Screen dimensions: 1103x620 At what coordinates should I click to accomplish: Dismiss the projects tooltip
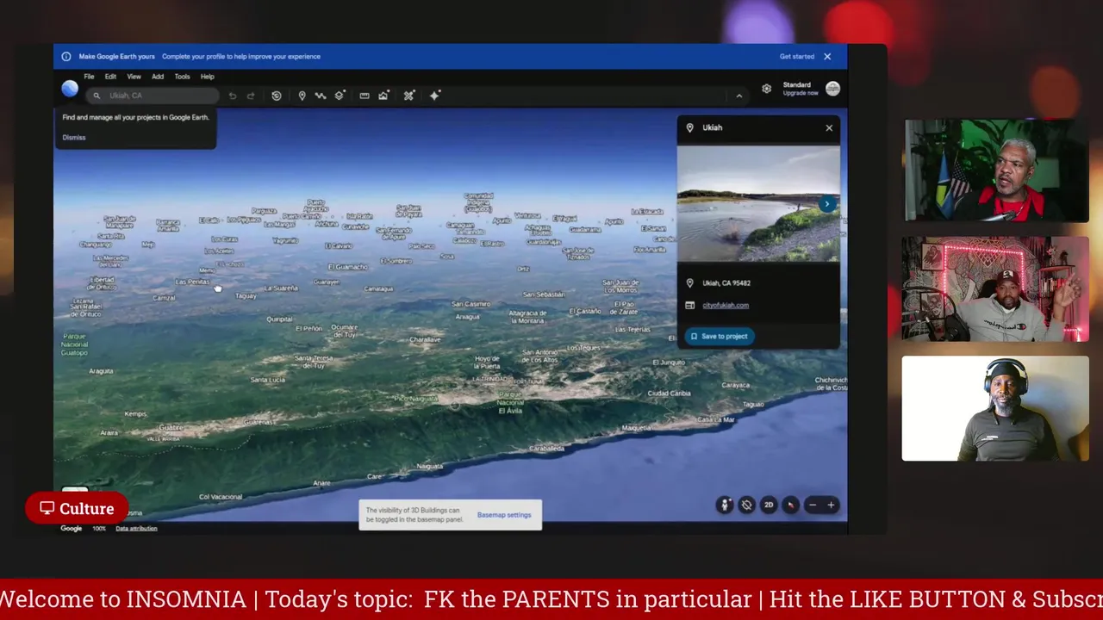[74, 138]
